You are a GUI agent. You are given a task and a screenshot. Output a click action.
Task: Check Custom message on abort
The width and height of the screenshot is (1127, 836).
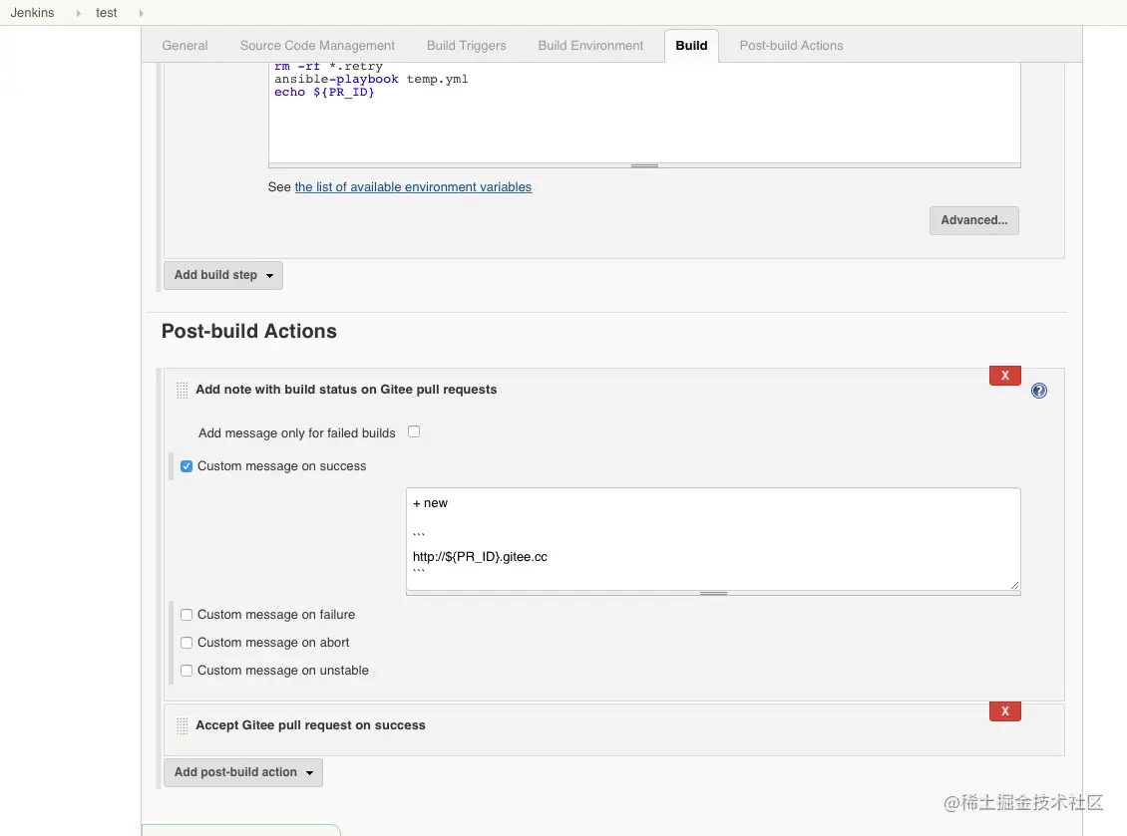(187, 643)
